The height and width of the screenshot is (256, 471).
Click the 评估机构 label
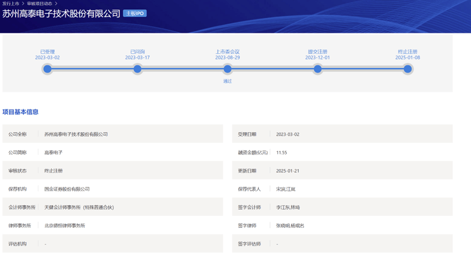coord(17,244)
